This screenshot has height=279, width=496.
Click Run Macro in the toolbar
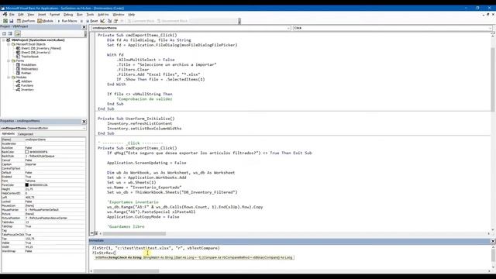tap(67, 21)
